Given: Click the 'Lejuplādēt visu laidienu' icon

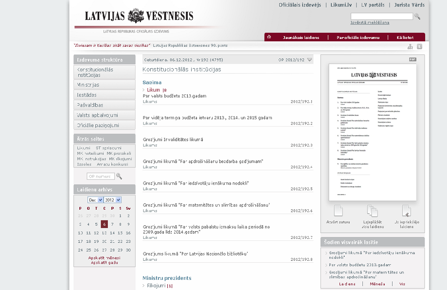Looking at the screenshot, I should coord(373,211).
